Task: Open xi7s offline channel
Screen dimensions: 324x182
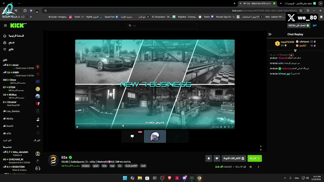Action: pyautogui.click(x=22, y=133)
